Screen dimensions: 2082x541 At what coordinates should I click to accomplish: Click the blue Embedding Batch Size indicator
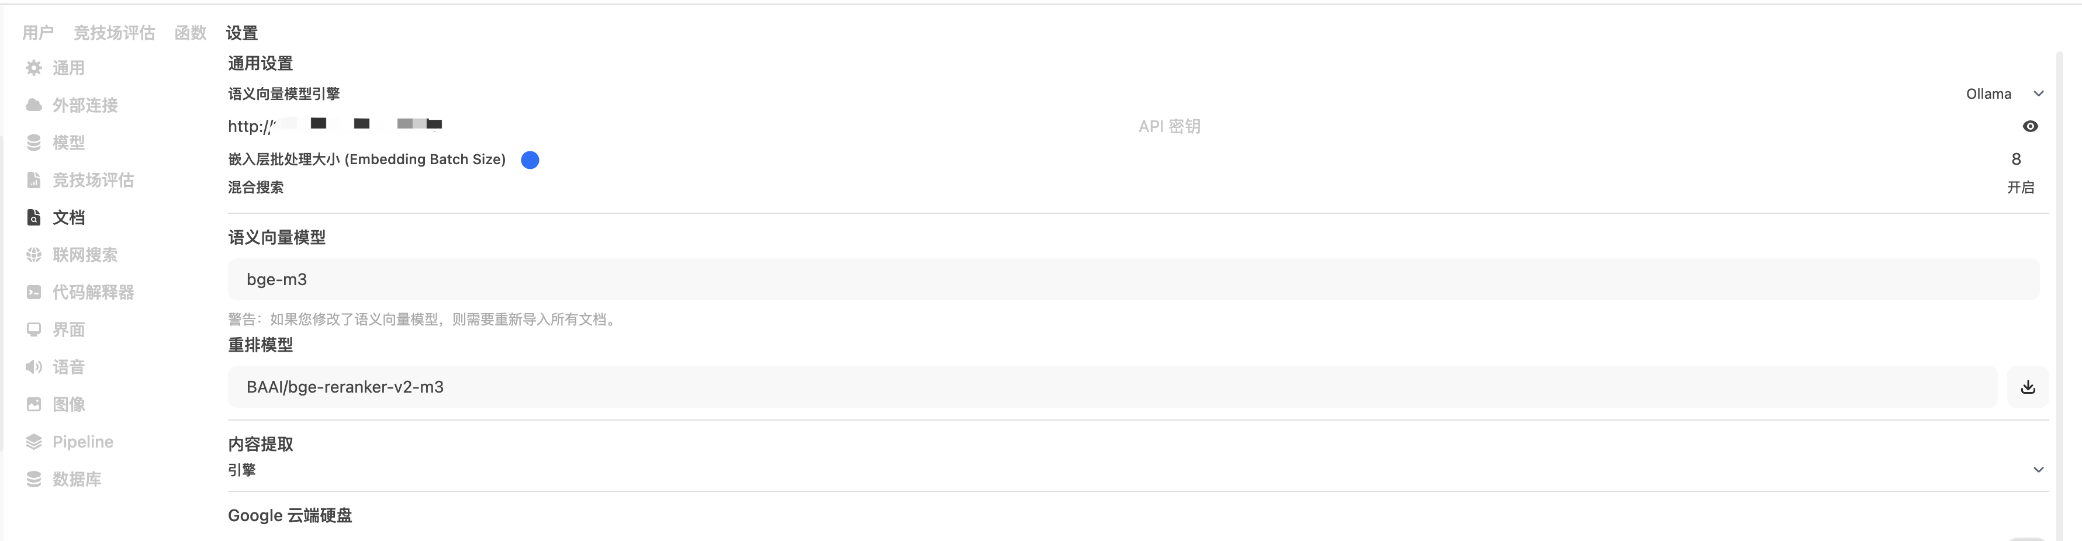(x=530, y=160)
